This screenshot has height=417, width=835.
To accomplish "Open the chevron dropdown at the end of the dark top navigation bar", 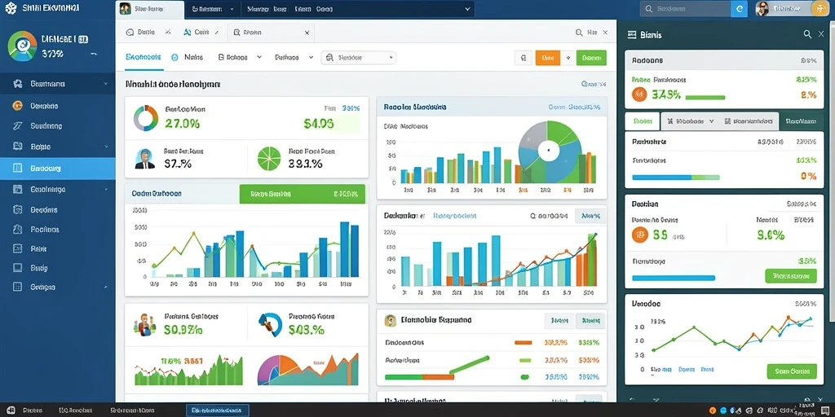I will click(467, 9).
